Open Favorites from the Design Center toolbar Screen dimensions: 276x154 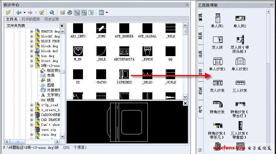pyautogui.click(x=63, y=13)
